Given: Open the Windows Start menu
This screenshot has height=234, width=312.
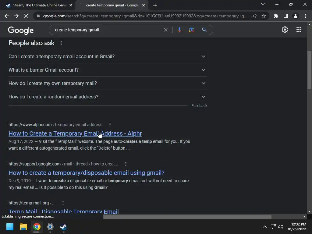Looking at the screenshot, I should click(x=10, y=227).
